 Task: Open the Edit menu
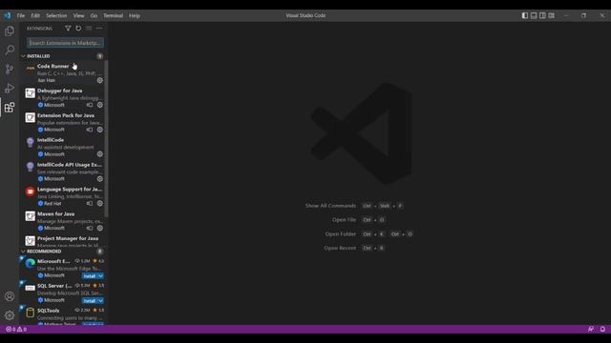35,15
